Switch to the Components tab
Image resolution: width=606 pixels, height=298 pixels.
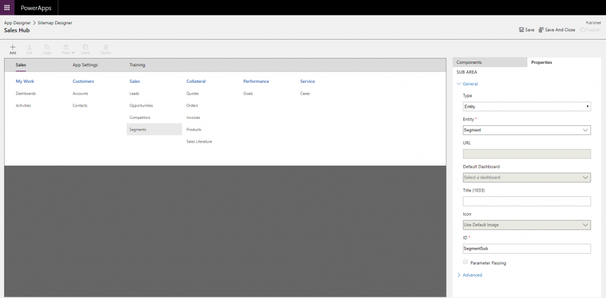(x=489, y=62)
